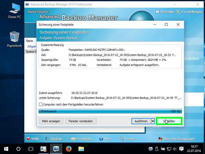Click the Cortana search circle
This screenshot has width=205, height=154.
18,149
